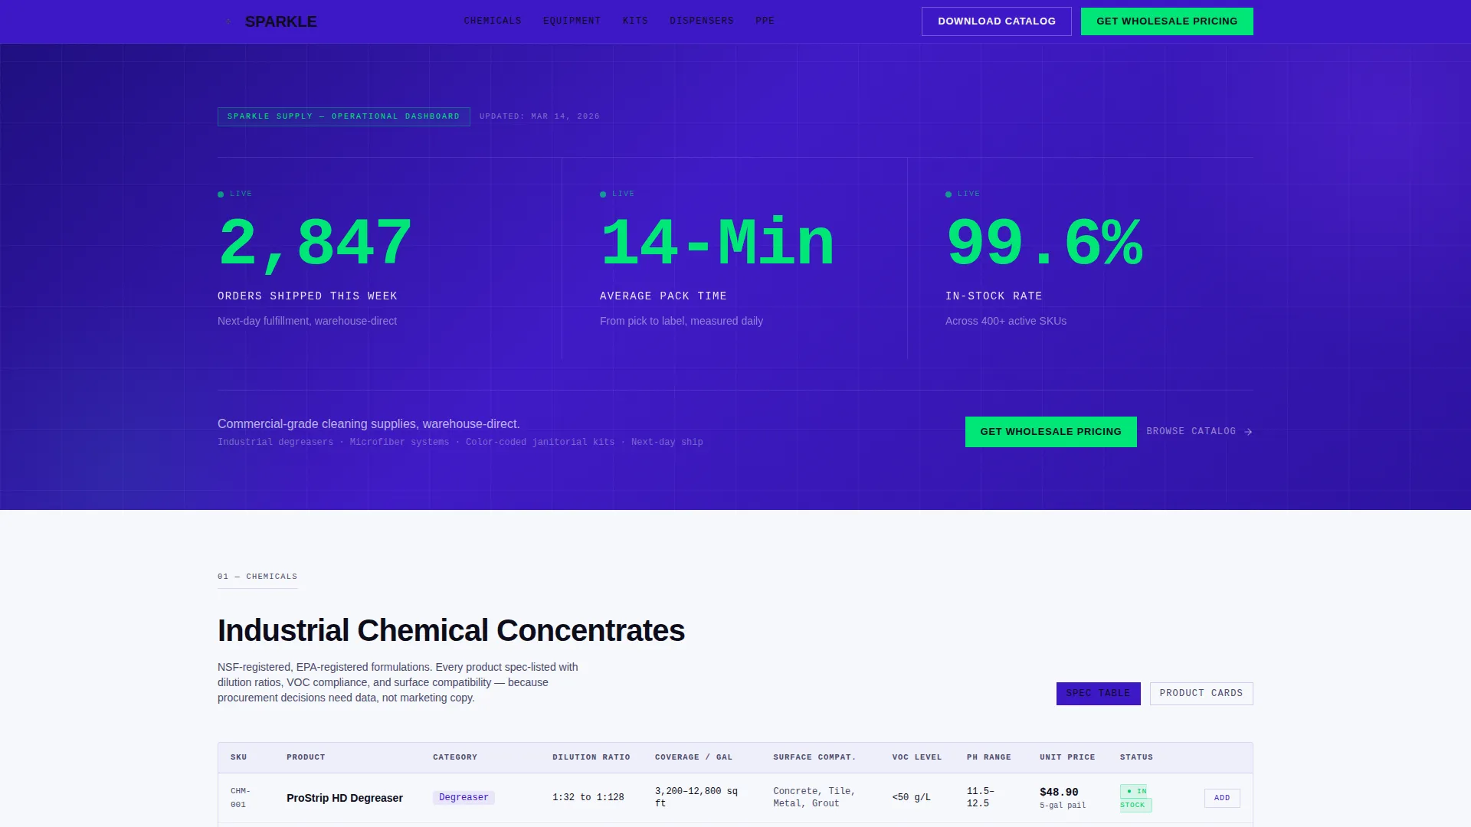Click the VOC Level column header
Image resolution: width=1471 pixels, height=827 pixels.
coord(917,757)
